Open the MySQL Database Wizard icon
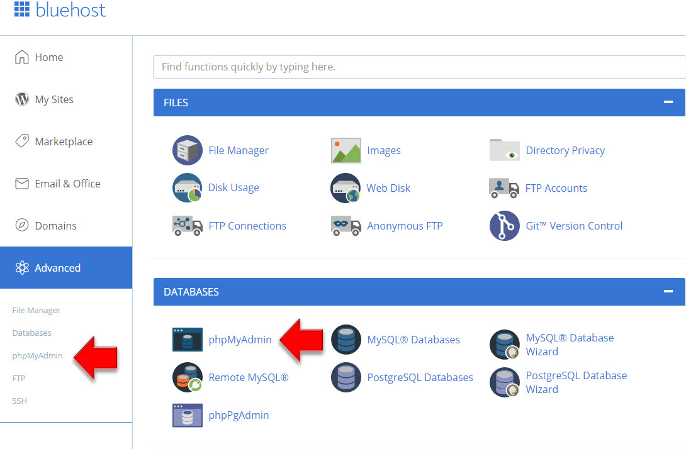This screenshot has height=449, width=686. pyautogui.click(x=505, y=345)
